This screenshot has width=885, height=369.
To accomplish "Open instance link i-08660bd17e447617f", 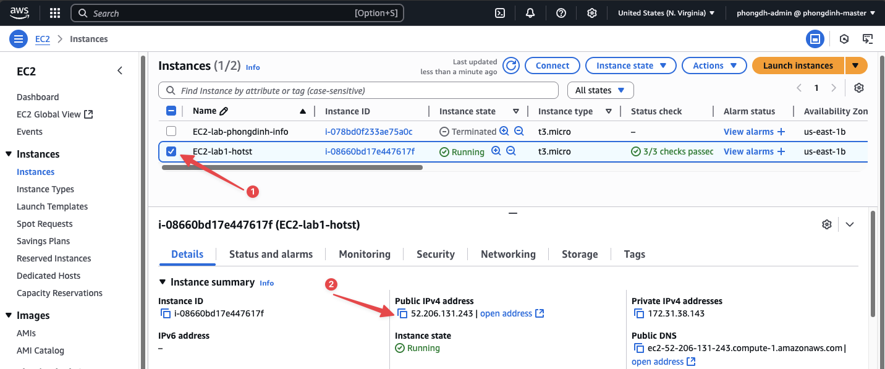I will pyautogui.click(x=370, y=151).
